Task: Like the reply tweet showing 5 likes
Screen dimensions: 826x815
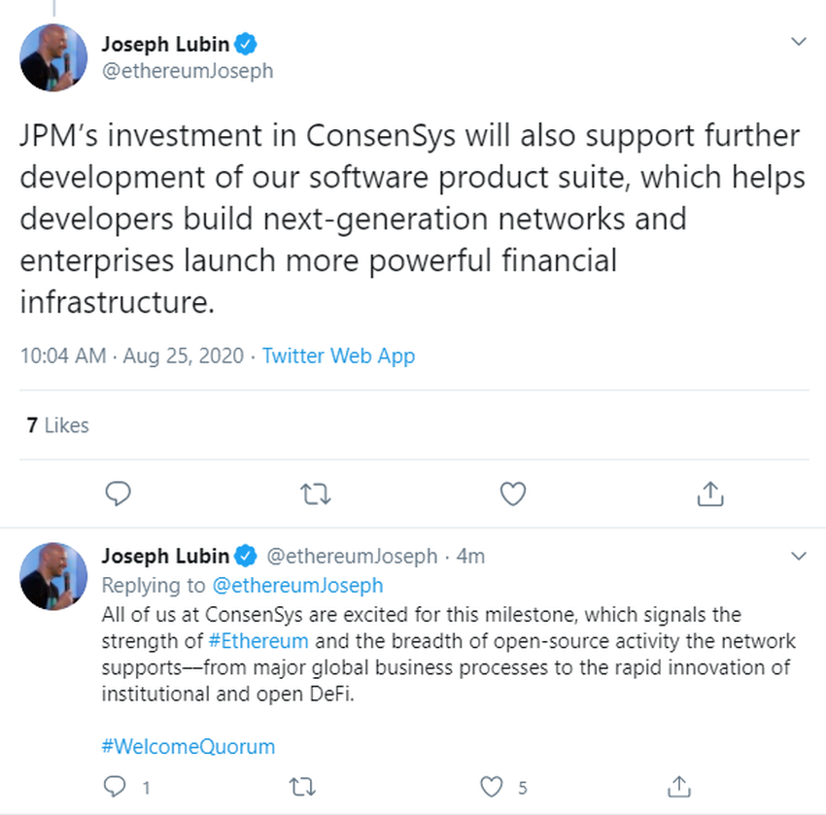Action: pyautogui.click(x=491, y=787)
